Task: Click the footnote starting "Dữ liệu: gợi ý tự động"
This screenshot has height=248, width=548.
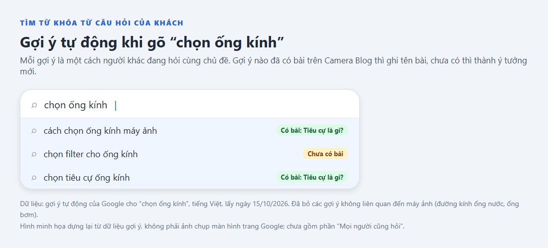Action: pos(269,209)
